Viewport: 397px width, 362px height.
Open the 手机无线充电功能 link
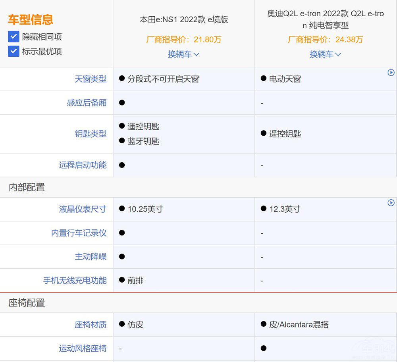(x=75, y=281)
